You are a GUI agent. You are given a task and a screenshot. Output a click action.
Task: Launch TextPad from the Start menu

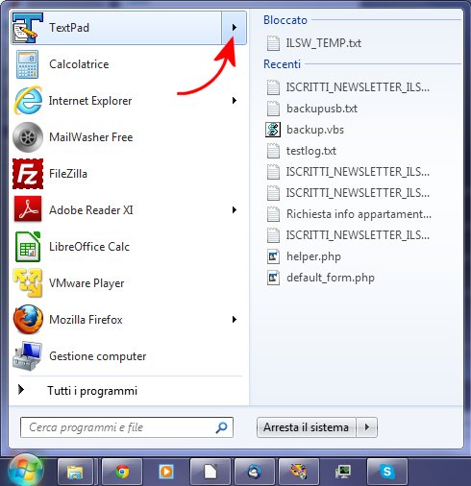tap(116, 28)
